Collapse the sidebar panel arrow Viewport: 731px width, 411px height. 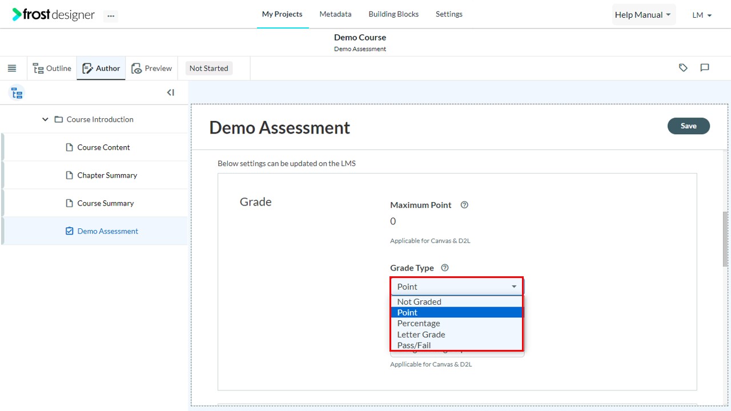click(x=170, y=92)
